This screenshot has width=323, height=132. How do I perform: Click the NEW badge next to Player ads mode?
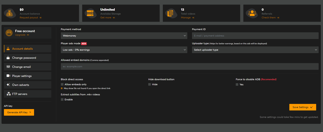84,43
